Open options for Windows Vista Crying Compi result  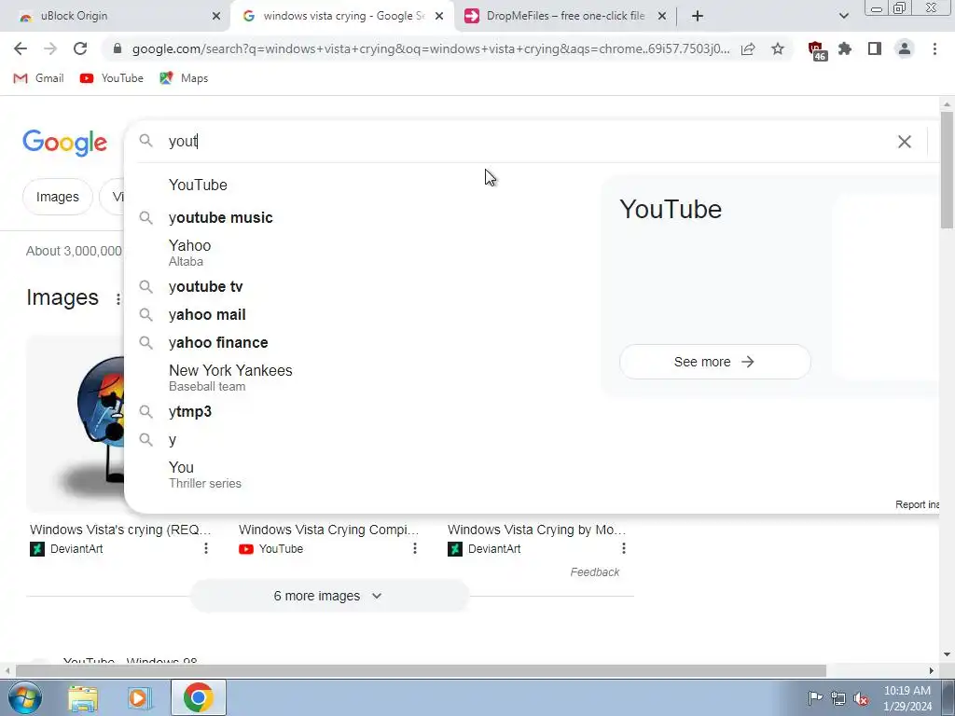point(415,548)
